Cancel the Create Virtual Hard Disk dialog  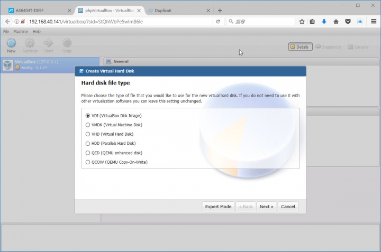pyautogui.click(x=288, y=207)
